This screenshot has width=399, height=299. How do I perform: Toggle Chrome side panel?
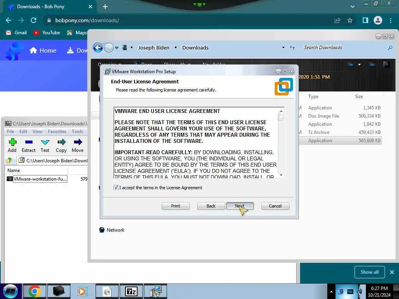[365, 20]
